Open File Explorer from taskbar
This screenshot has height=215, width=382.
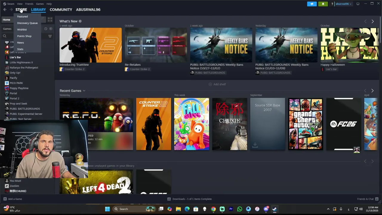click(178, 209)
